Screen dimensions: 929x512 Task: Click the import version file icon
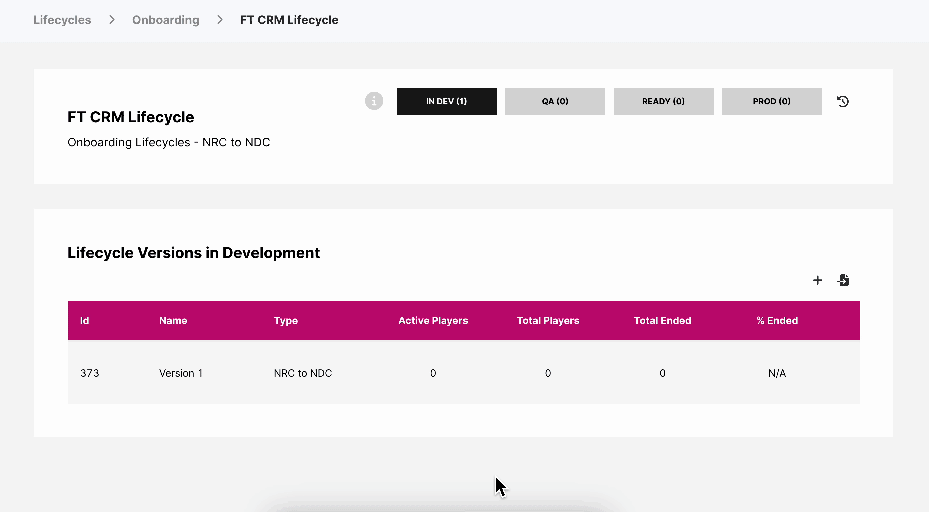click(843, 280)
